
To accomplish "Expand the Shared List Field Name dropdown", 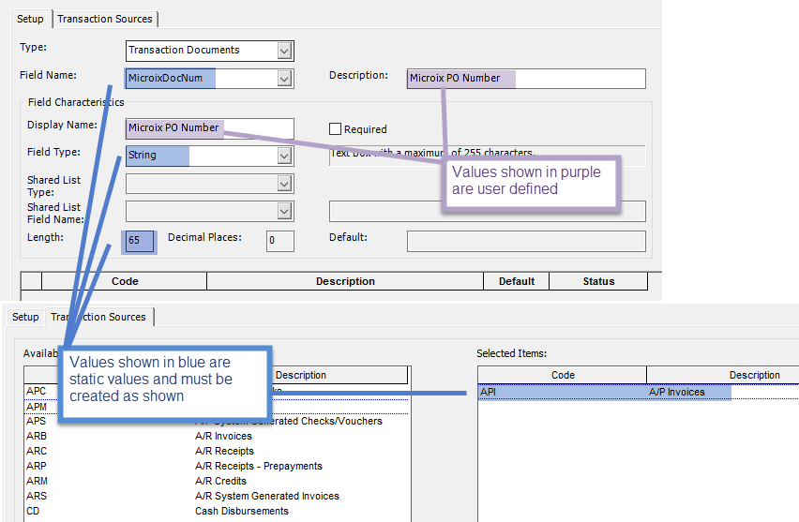I will click(284, 212).
